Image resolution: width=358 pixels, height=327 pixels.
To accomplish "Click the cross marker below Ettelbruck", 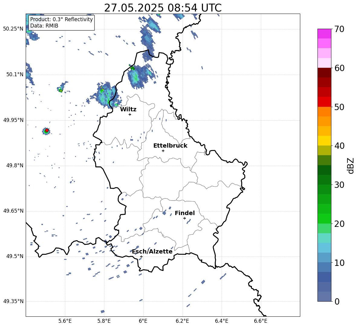I will (x=163, y=151).
